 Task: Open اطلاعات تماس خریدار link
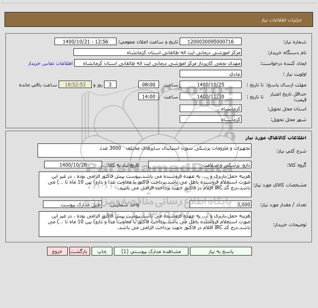tap(50, 63)
